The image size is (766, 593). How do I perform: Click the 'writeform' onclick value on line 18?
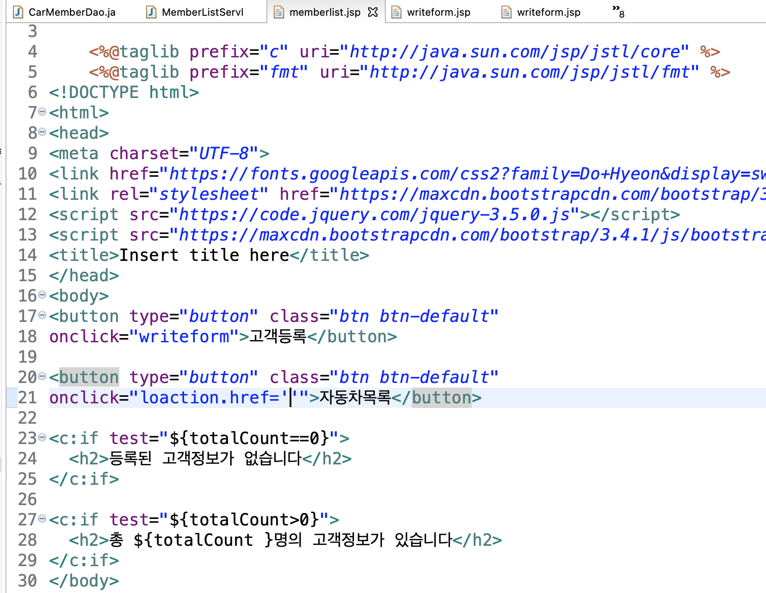pos(184,337)
